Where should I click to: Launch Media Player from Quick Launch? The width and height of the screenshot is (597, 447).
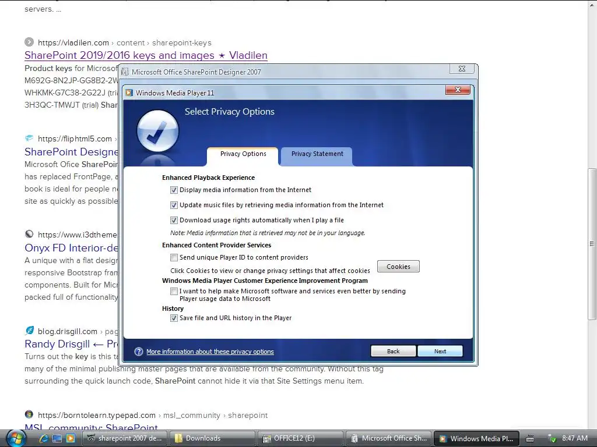[71, 438]
